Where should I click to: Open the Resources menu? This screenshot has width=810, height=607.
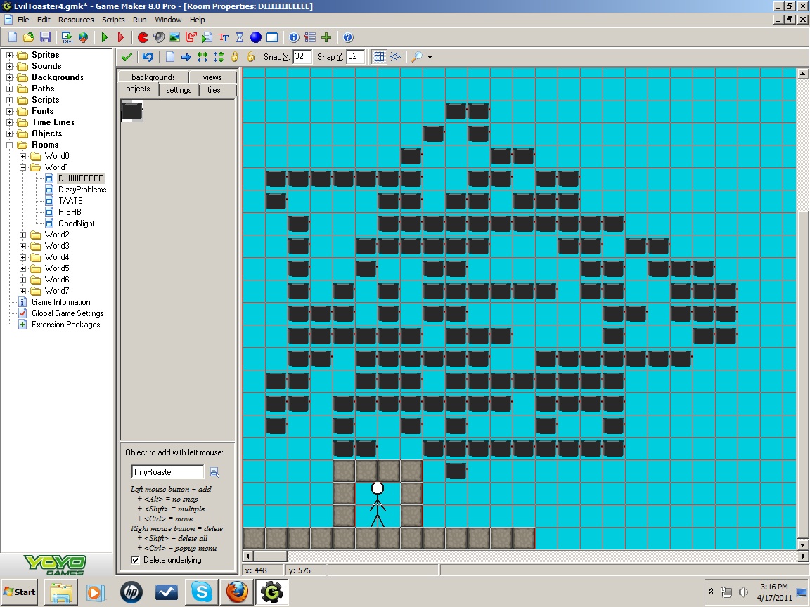[76, 20]
